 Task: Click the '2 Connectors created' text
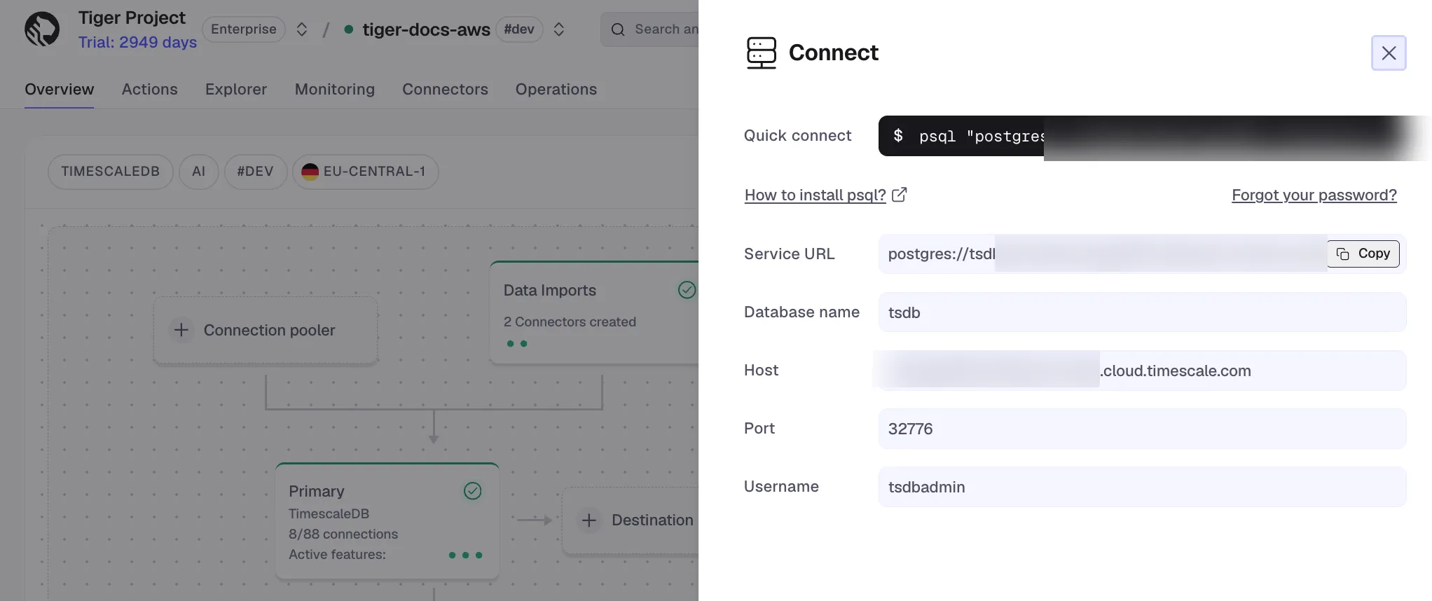570,322
